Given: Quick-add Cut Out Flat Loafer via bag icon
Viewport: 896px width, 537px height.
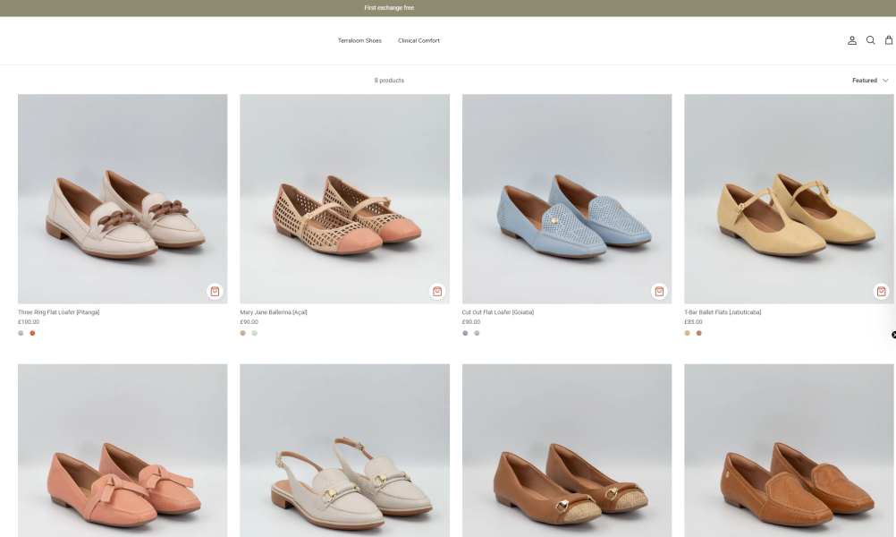Looking at the screenshot, I should tap(658, 291).
